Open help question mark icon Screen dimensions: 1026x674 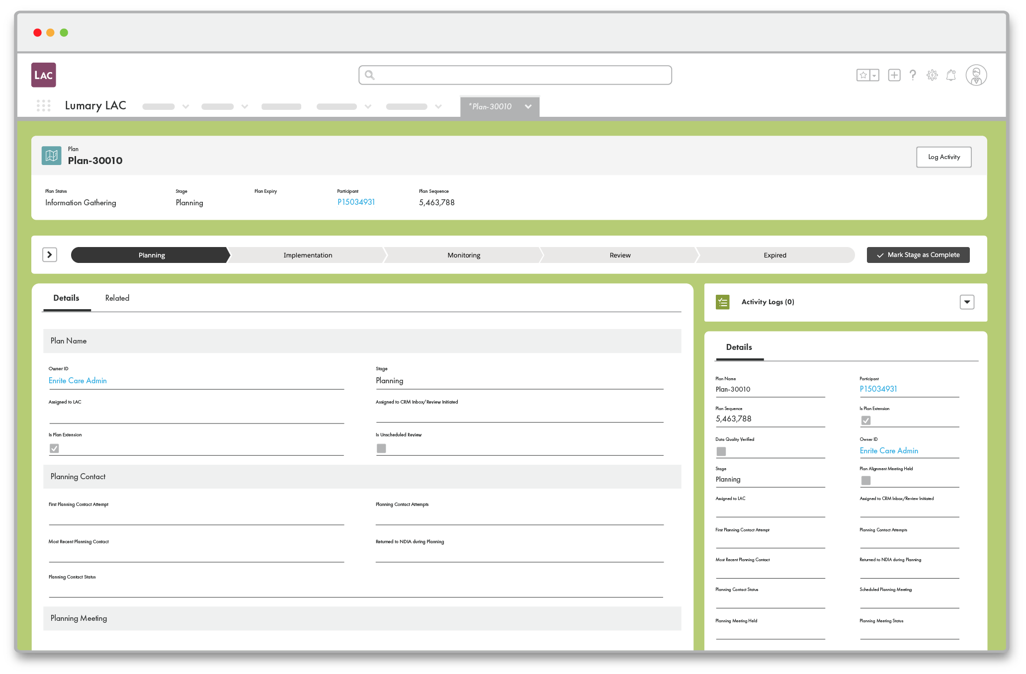[913, 75]
